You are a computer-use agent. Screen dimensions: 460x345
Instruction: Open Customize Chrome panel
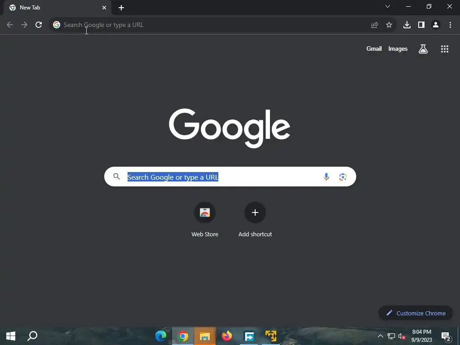click(416, 313)
